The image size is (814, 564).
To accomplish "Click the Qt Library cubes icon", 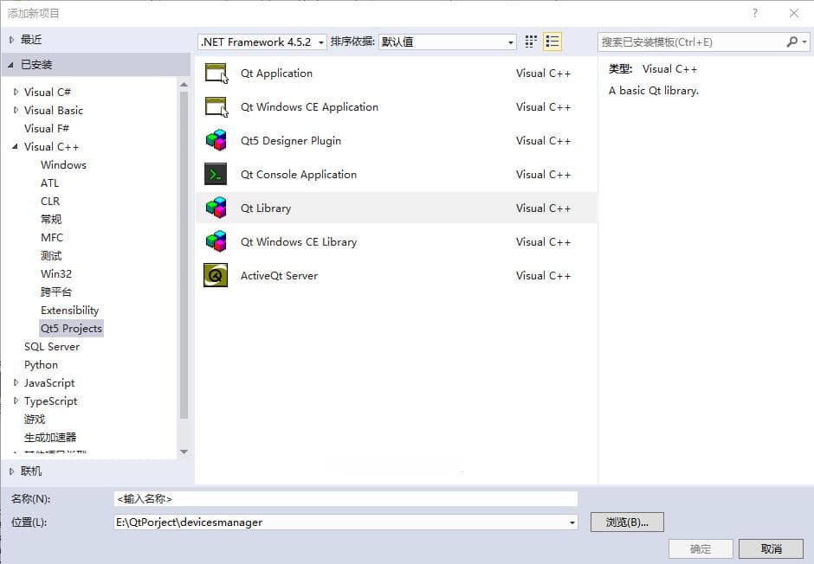I will (216, 208).
